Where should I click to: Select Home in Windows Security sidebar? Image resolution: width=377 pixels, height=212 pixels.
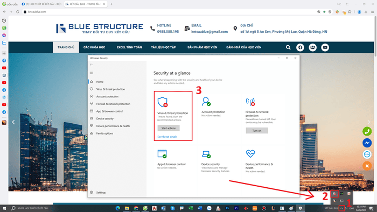100,82
